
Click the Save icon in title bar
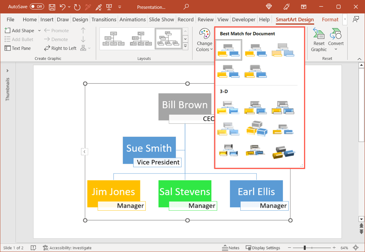[x=52, y=7]
